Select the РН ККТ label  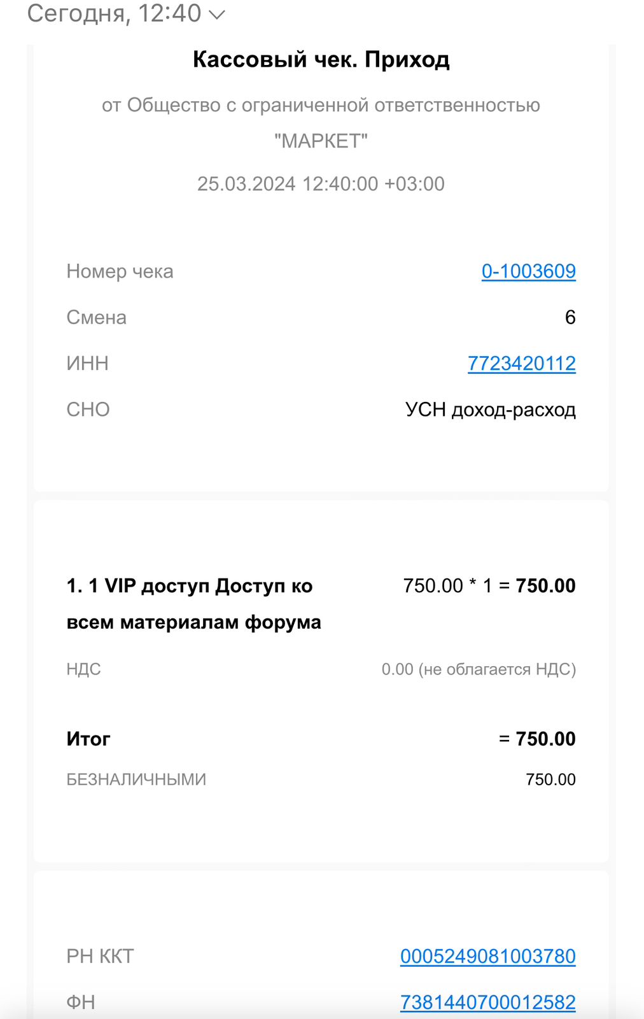click(100, 956)
